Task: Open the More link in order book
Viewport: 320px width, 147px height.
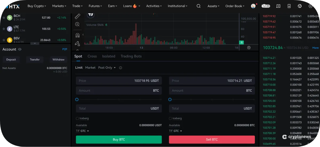Action: tap(315, 48)
